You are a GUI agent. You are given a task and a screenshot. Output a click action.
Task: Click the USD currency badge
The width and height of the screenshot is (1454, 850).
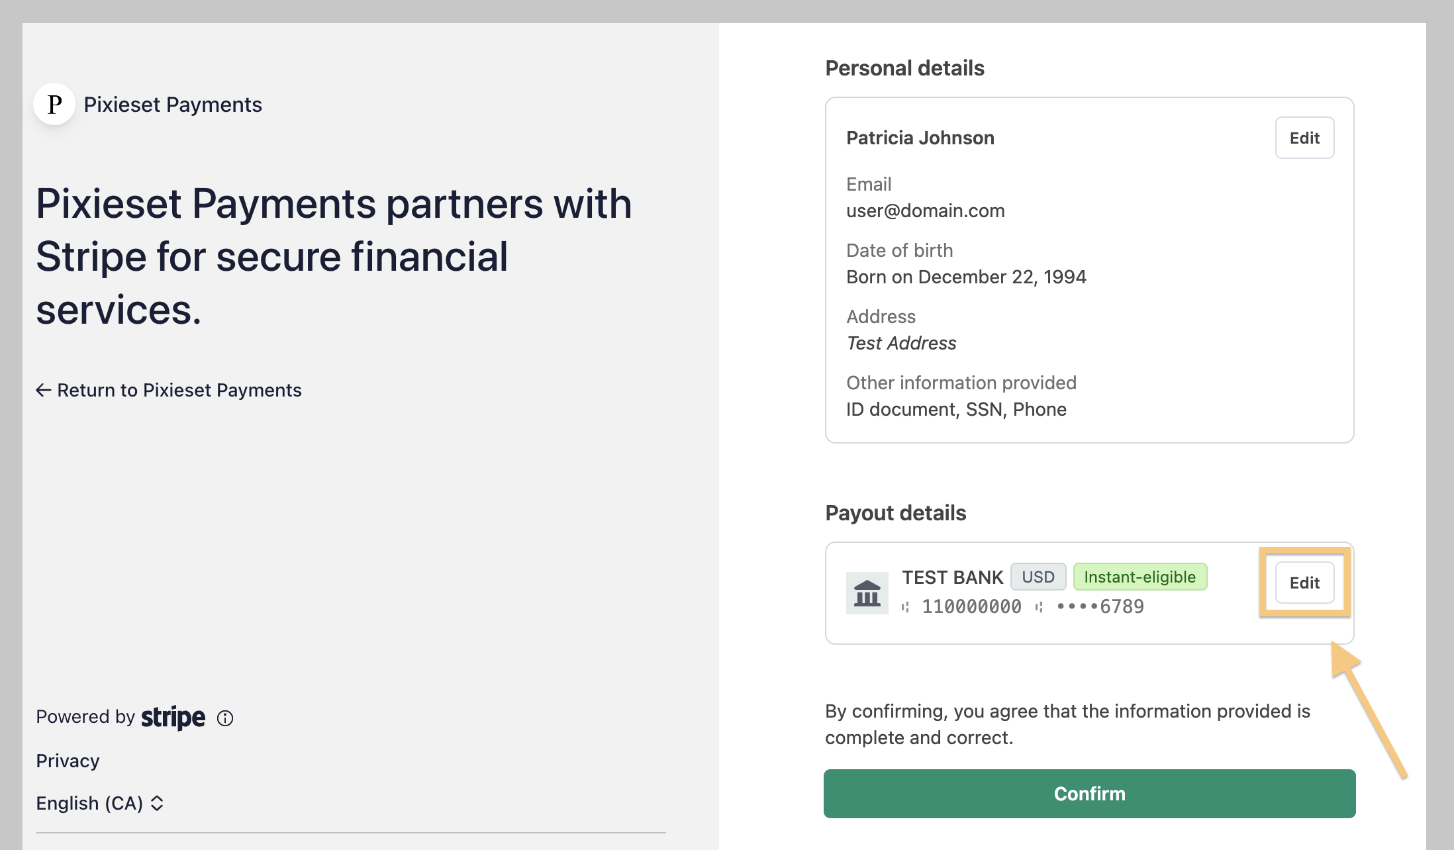pos(1038,577)
